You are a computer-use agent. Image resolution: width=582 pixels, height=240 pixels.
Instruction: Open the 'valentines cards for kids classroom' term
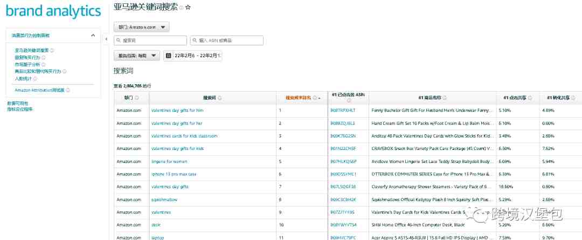184,136
